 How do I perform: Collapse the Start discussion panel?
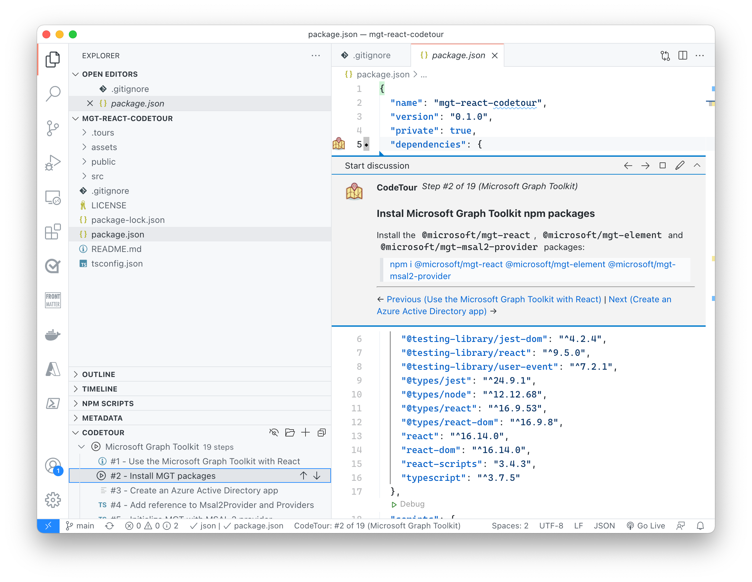(697, 165)
